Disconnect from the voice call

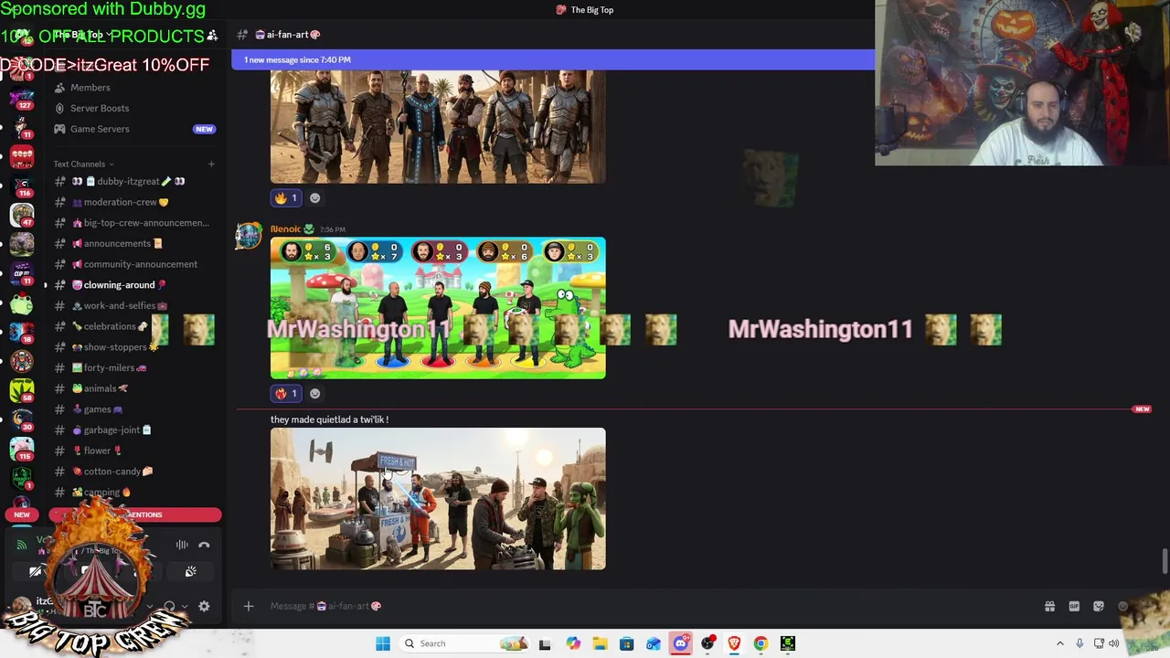tap(204, 545)
